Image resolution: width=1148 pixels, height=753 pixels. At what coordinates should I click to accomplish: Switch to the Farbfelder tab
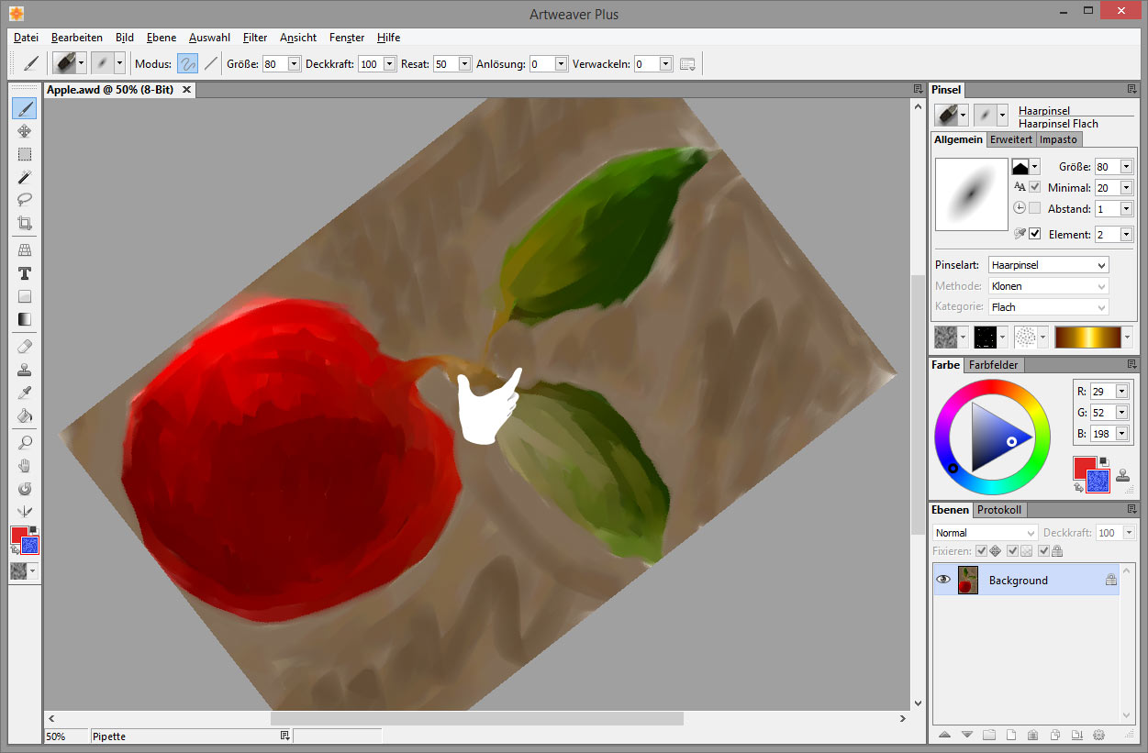[x=995, y=365]
